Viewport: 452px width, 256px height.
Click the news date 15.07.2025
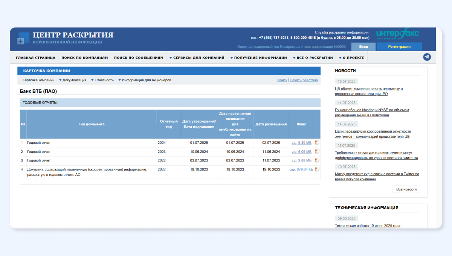point(347,81)
